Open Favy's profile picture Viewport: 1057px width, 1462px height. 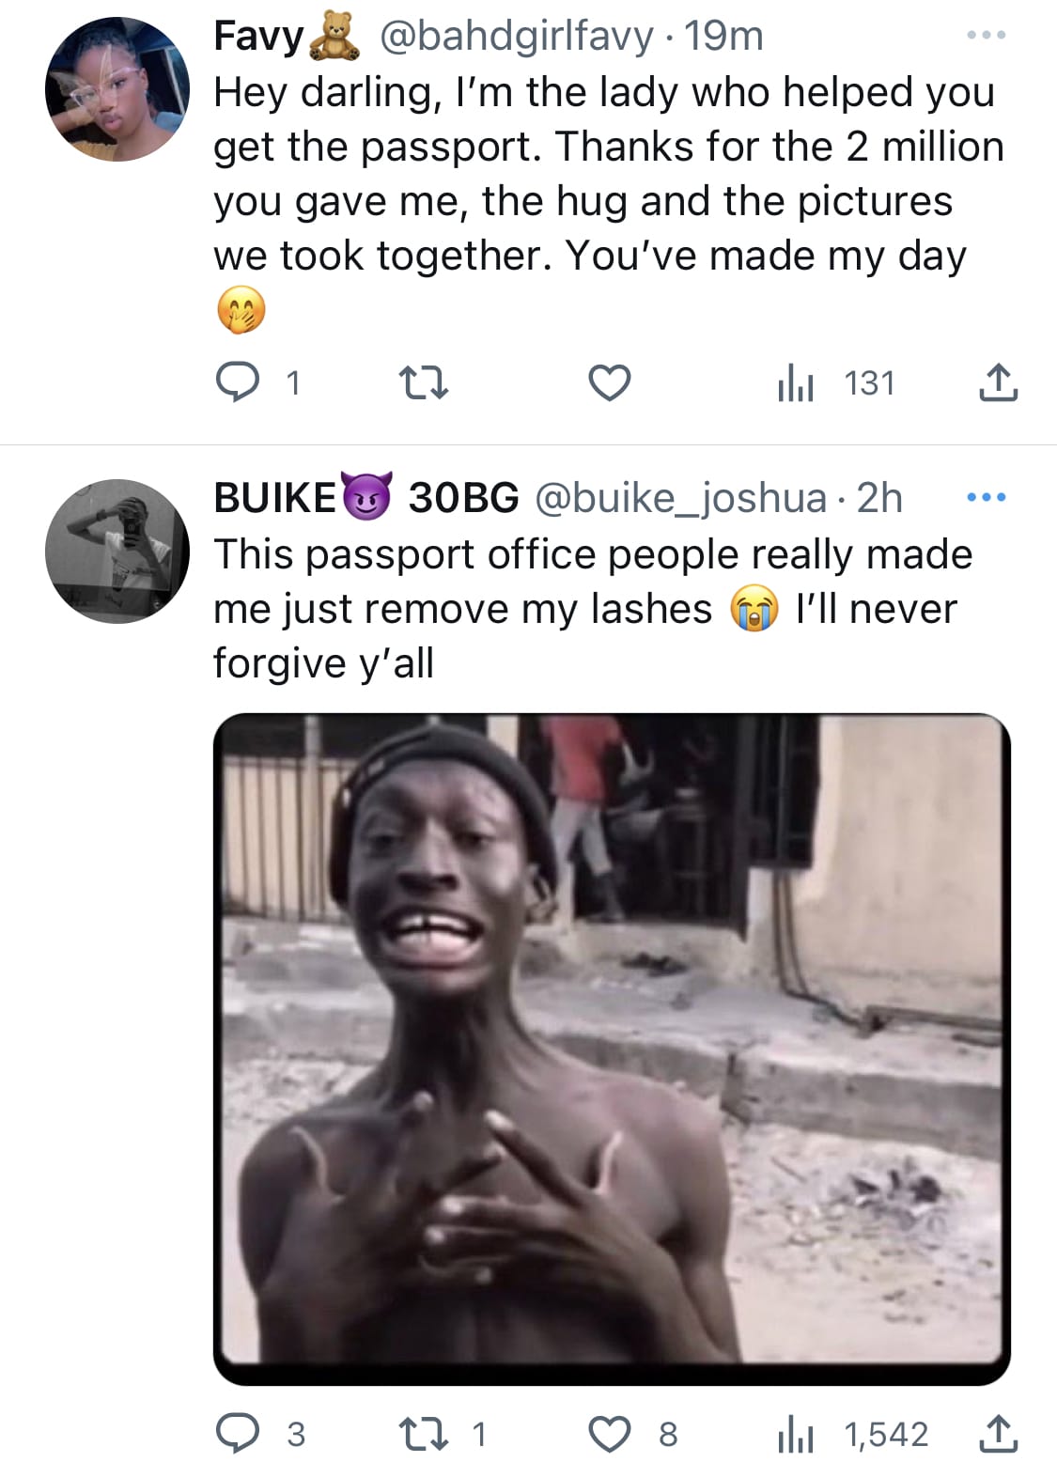[117, 89]
